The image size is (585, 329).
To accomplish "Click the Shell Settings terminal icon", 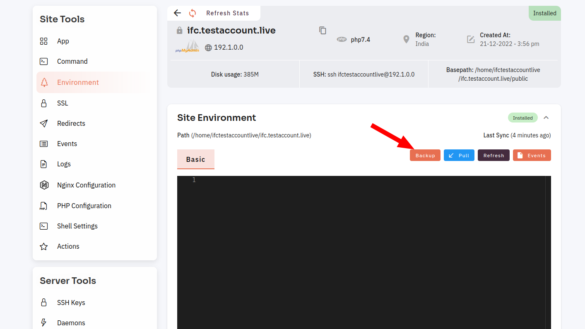I will [43, 226].
